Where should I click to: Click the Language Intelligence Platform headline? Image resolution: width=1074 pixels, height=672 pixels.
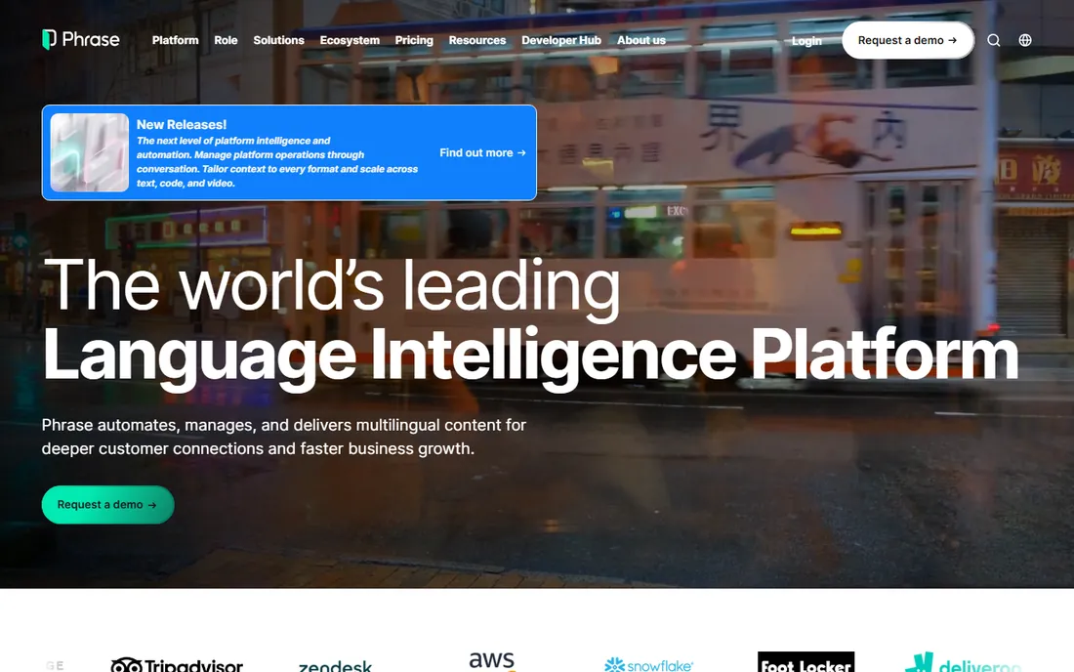(530, 357)
